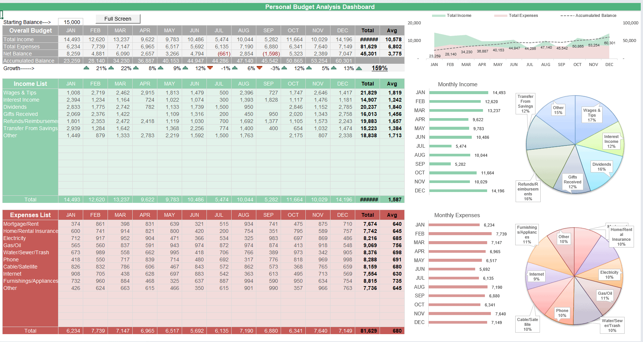Click the Electricity 10% pie label
Viewport: 643px width, 342px height.
[609, 275]
